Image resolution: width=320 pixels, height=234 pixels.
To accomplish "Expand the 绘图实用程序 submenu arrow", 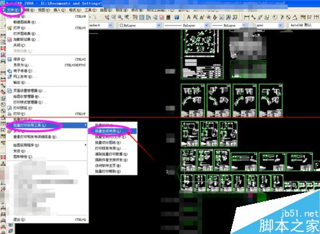I will (85, 145).
